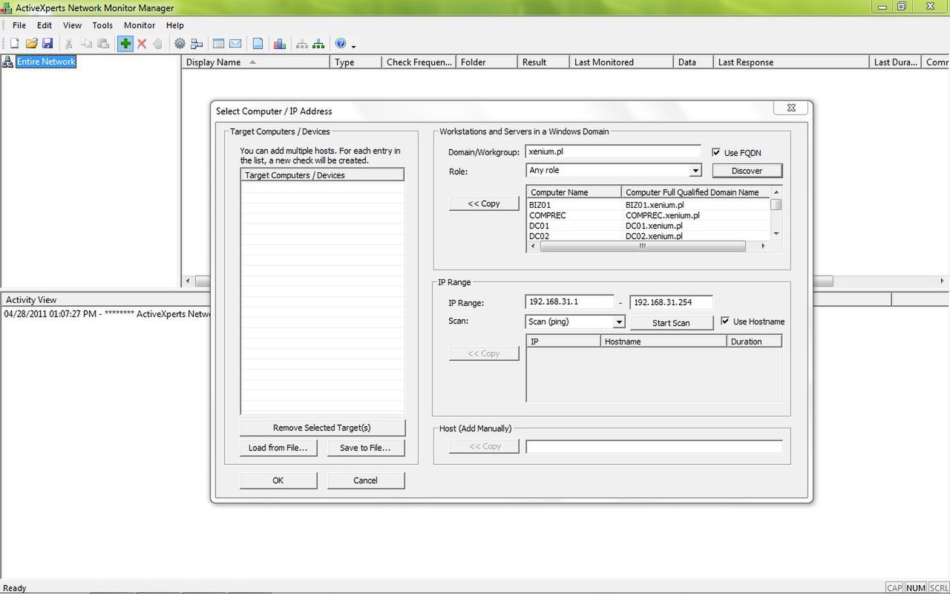Click Cancel in the dialog
Image resolution: width=950 pixels, height=594 pixels.
(x=365, y=480)
